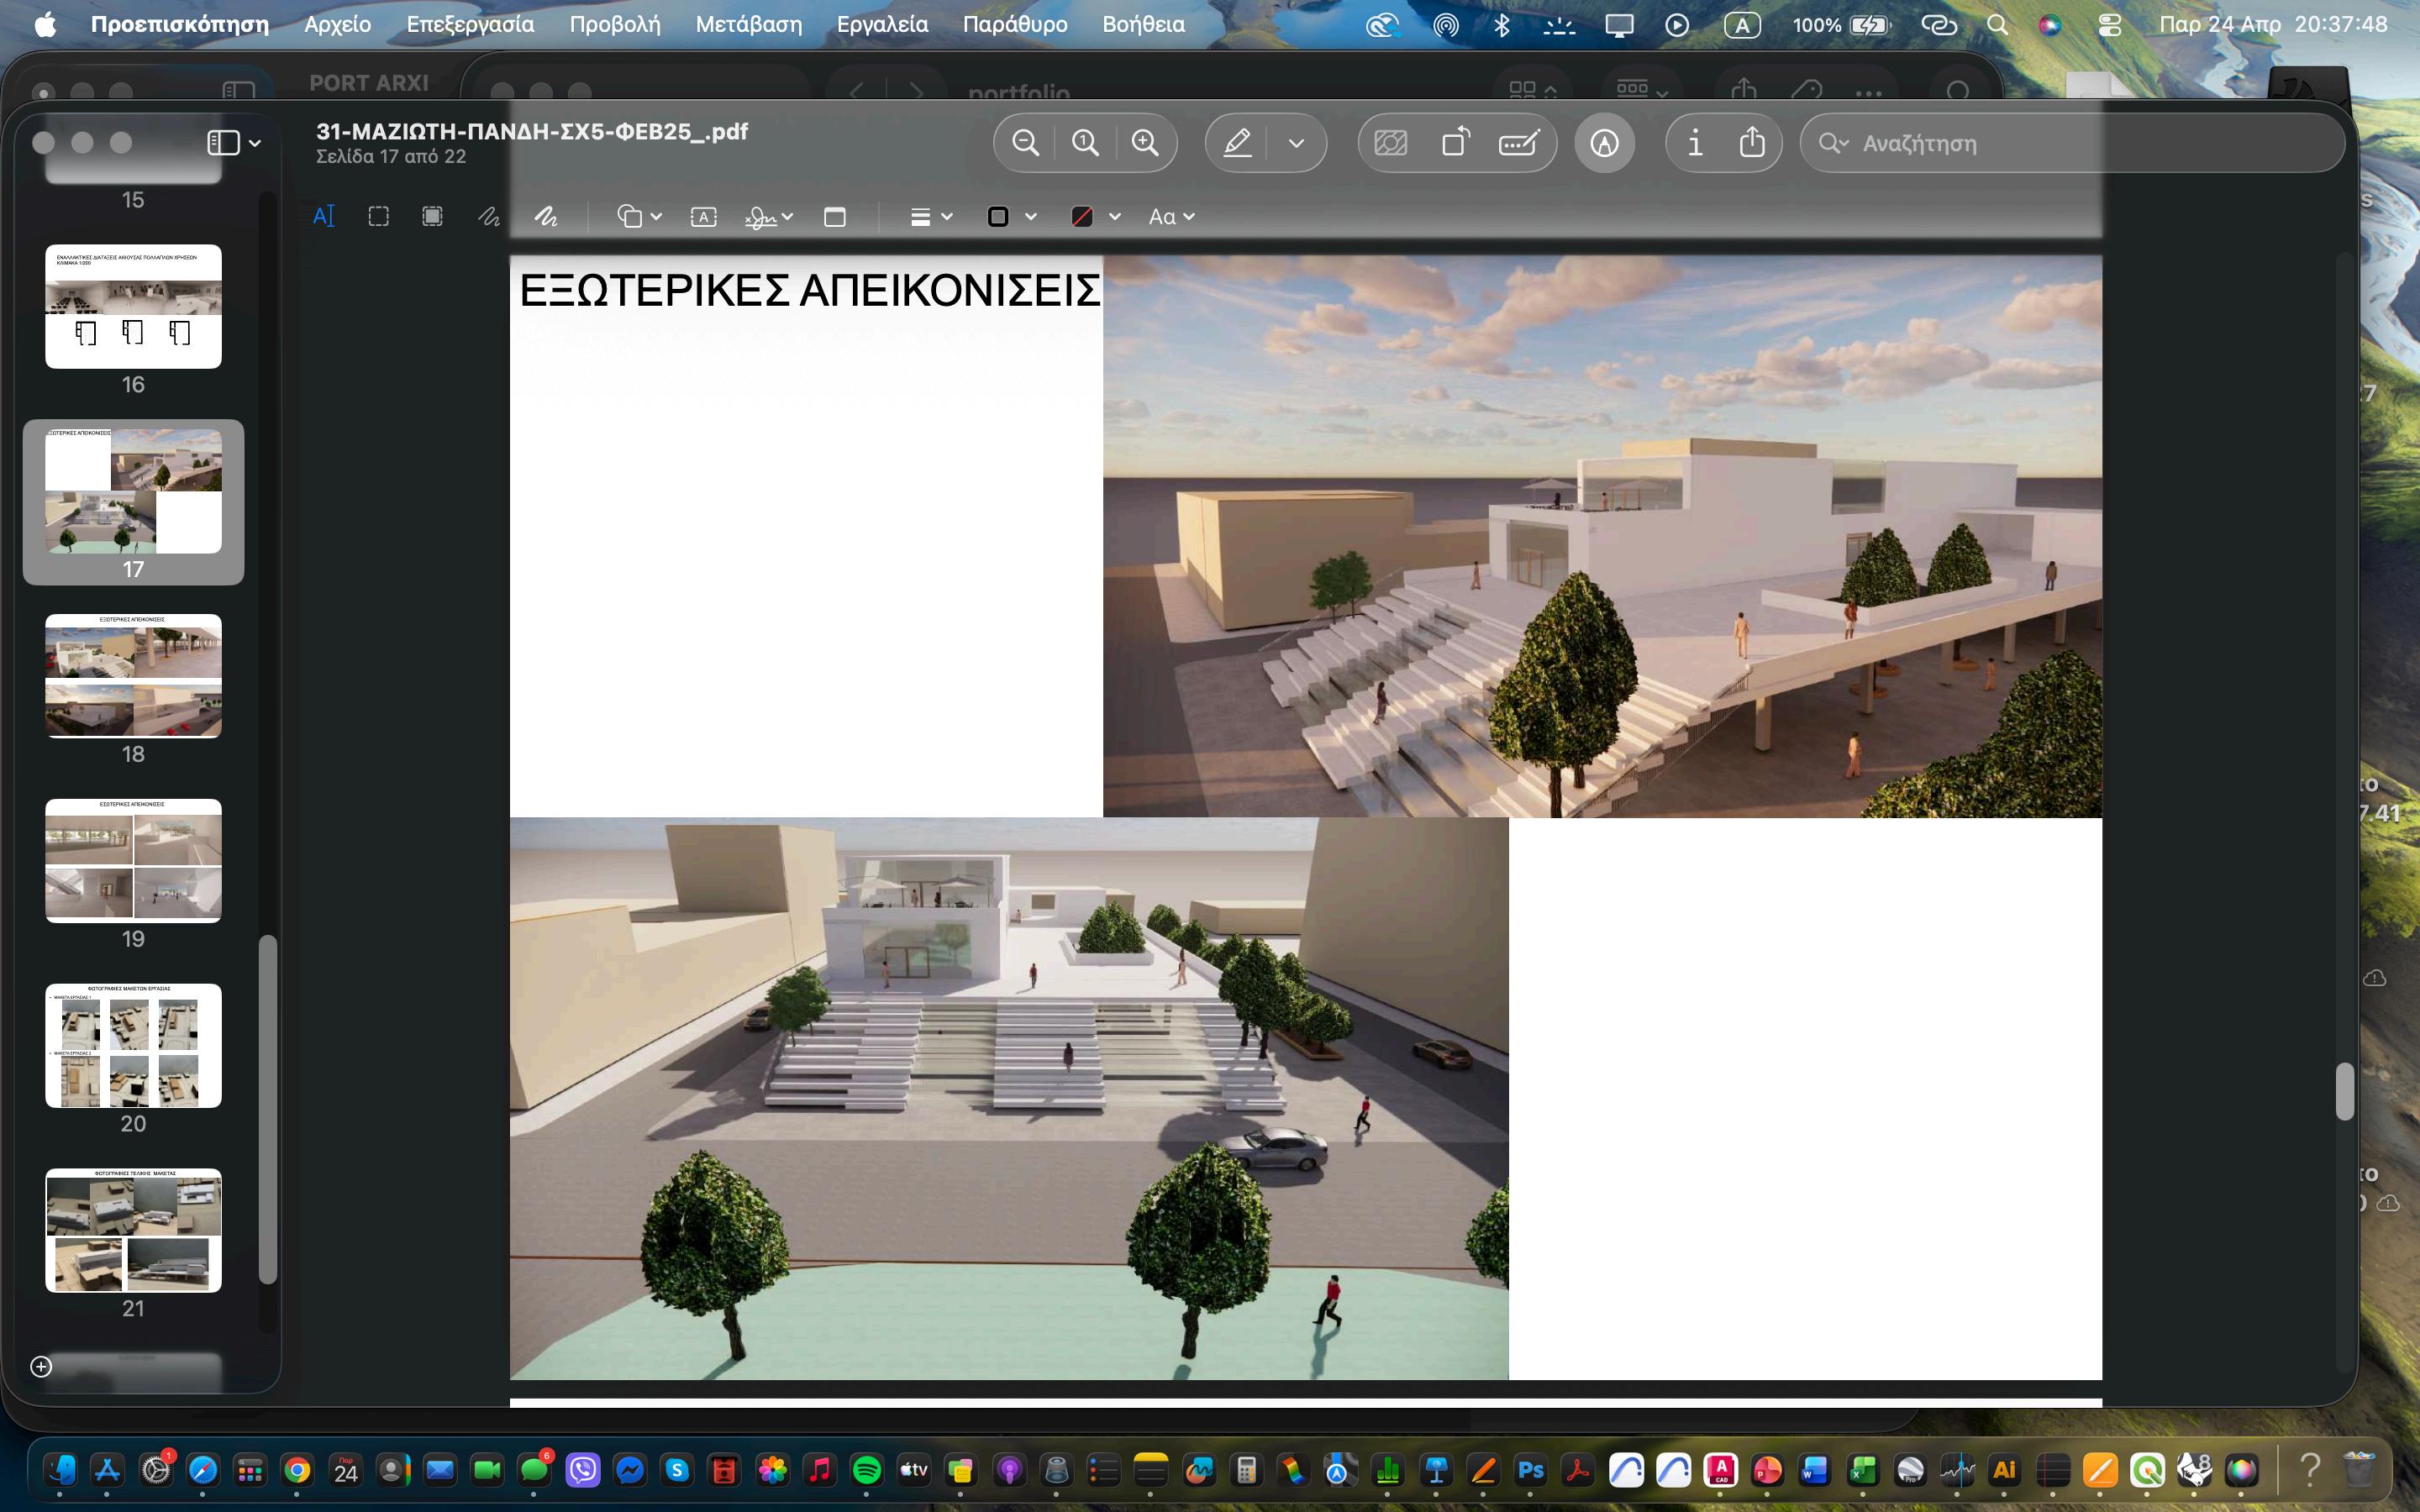Image resolution: width=2420 pixels, height=1512 pixels.
Task: Open the Aa text style dropdown
Action: pyautogui.click(x=1172, y=217)
